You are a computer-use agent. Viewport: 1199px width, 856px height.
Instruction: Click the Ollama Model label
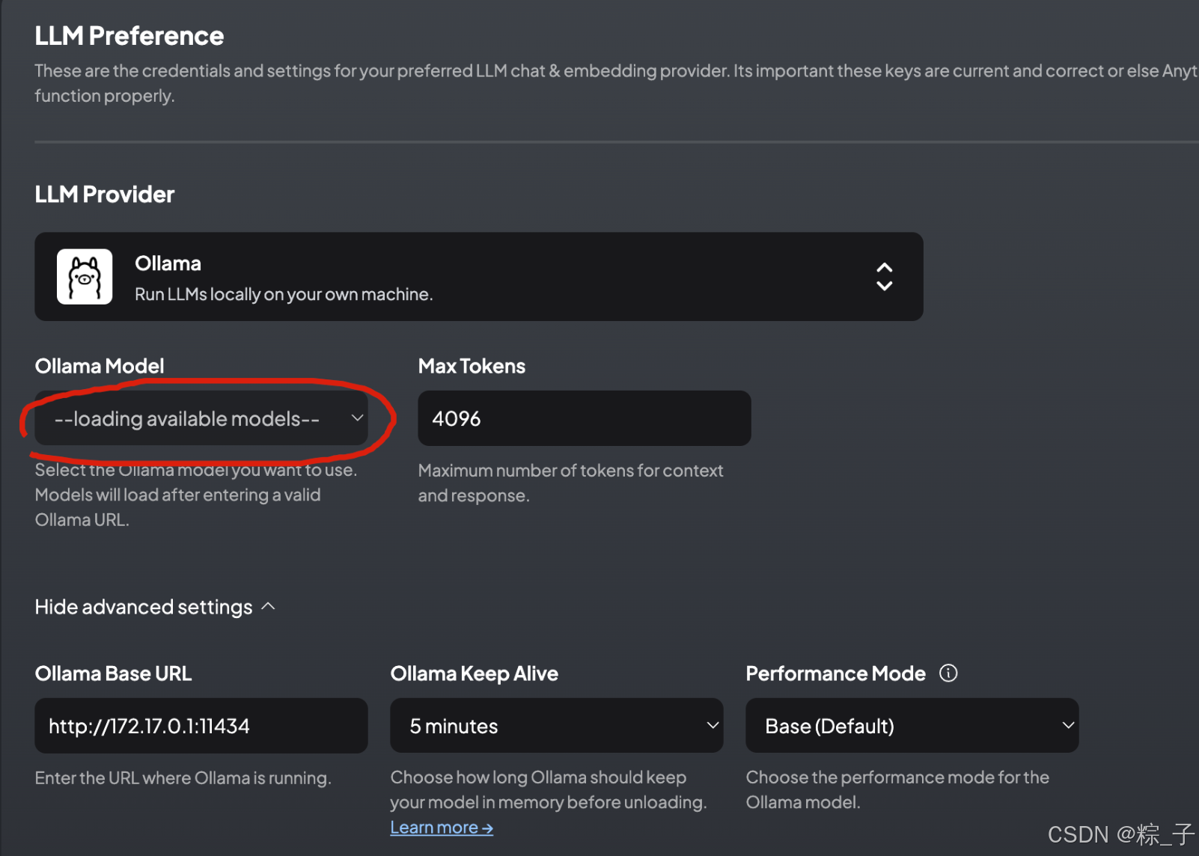tap(100, 366)
